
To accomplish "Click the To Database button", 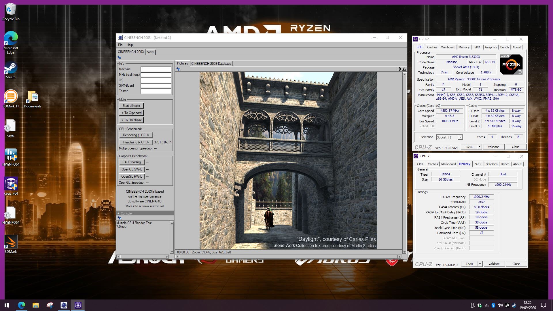I will pyautogui.click(x=131, y=120).
